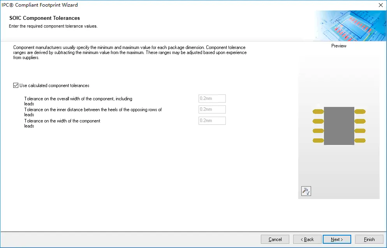The image size is (387, 248).
Task: Select the top-right pad in the preview
Action: (360, 112)
